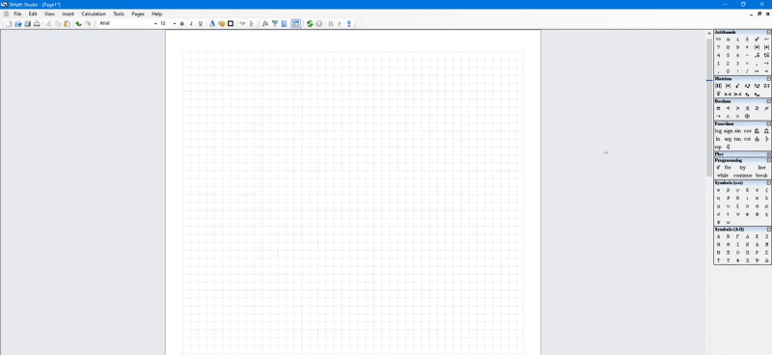
Task: Insert uppercase Pi from Symbols panel
Action: (x=747, y=252)
